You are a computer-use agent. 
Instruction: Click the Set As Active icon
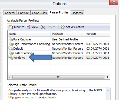(x=63, y=27)
